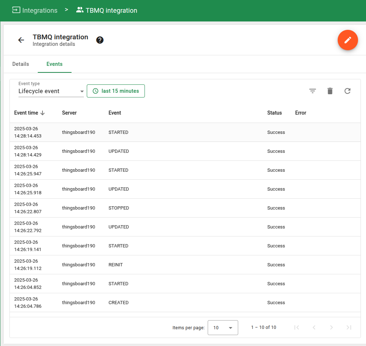Screen dimensions: 366x346
Task: Click the Integrations breadcrumb icon
Action: coord(16,10)
